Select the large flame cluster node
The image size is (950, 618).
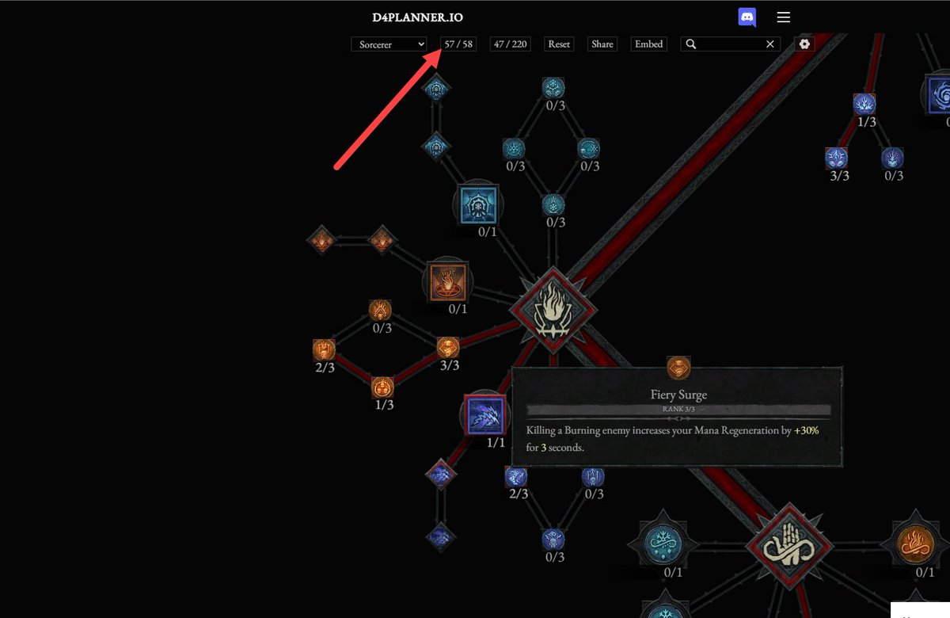553,310
